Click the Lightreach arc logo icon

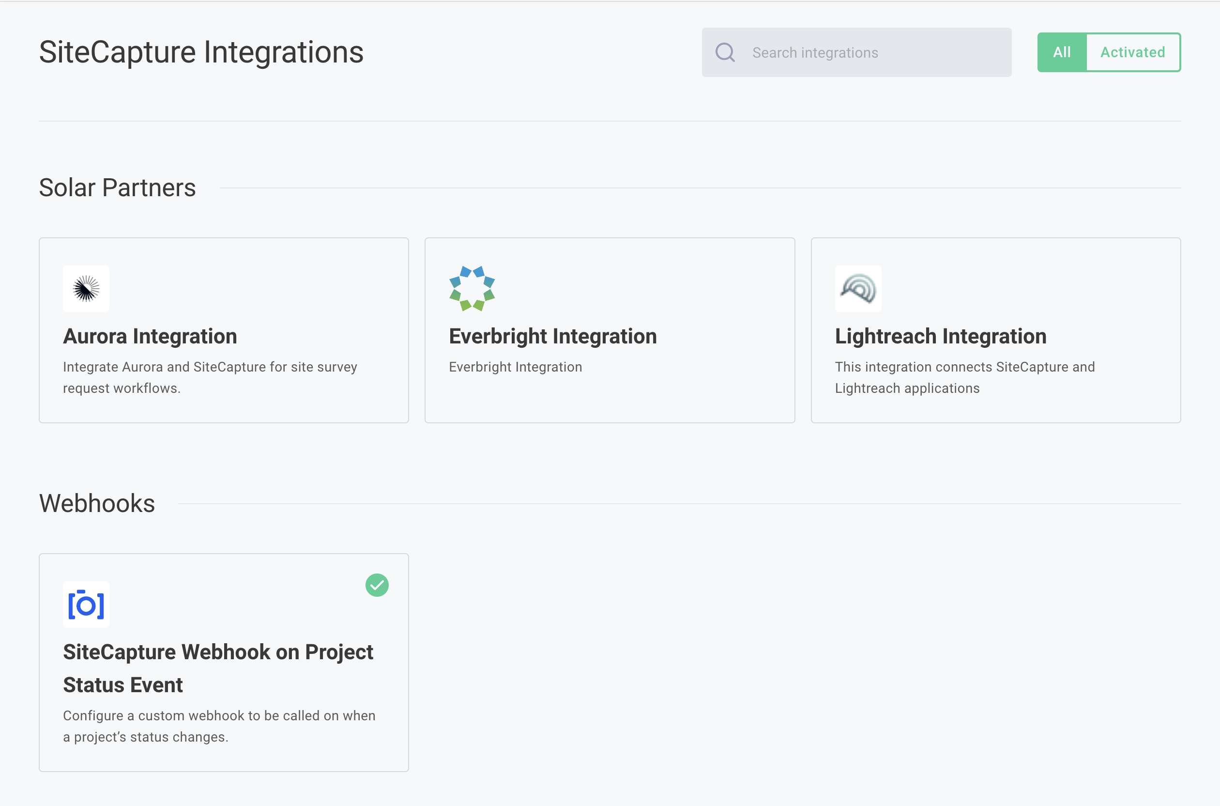[x=858, y=288]
